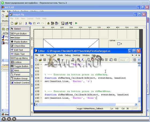
Task: Open the Menu Editor in mygui.fig toolbar
Action: 52,23
